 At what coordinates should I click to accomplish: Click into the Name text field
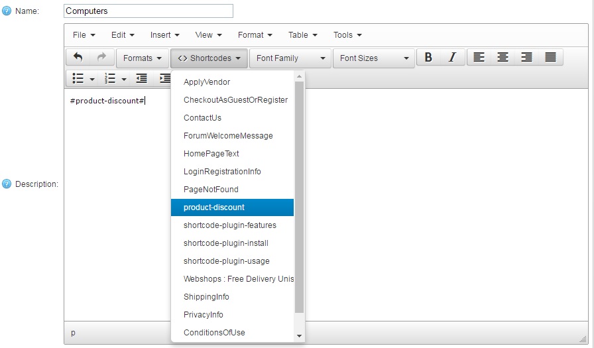point(148,11)
